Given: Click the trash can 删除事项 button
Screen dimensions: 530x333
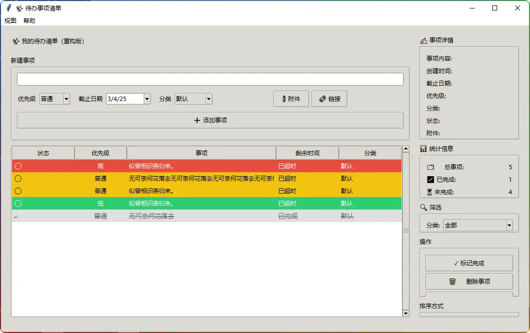Looking at the screenshot, I should [469, 281].
